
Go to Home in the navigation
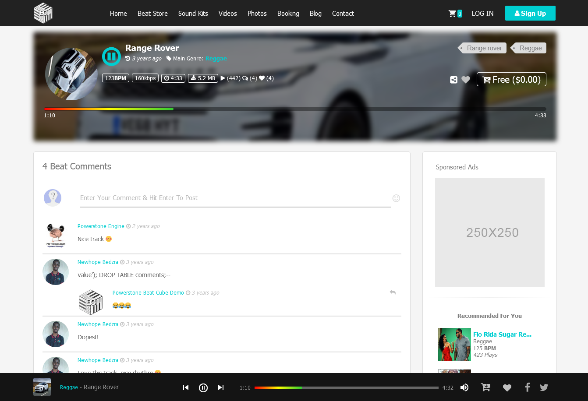[118, 14]
